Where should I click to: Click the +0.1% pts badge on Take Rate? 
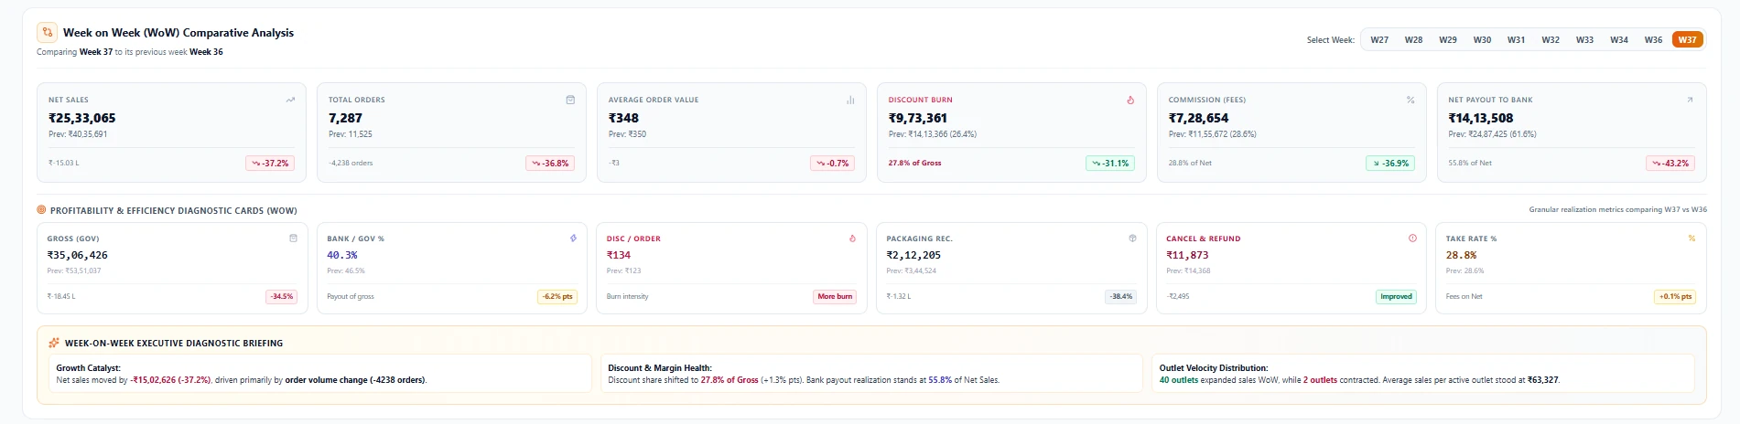tap(1676, 296)
